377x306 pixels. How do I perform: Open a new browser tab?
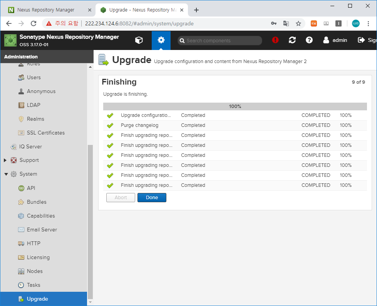click(196, 10)
